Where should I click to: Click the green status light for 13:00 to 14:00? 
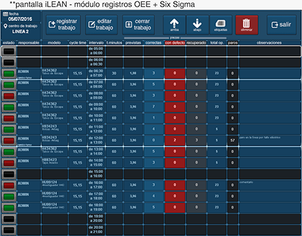9,152
